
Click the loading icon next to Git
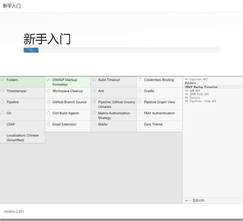2,113
